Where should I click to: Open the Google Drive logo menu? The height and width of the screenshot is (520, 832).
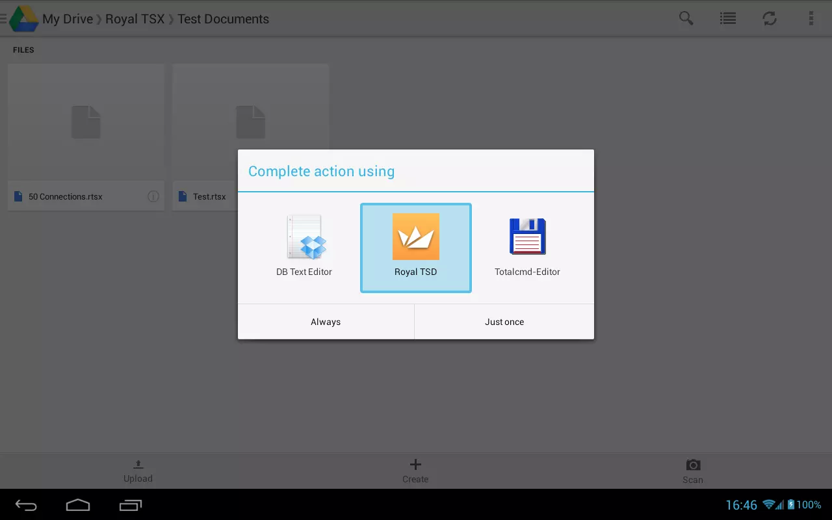(23, 18)
